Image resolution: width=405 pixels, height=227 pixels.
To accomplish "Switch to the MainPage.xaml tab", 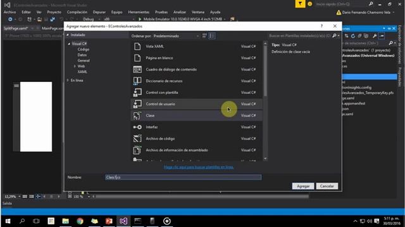I will point(53,28).
